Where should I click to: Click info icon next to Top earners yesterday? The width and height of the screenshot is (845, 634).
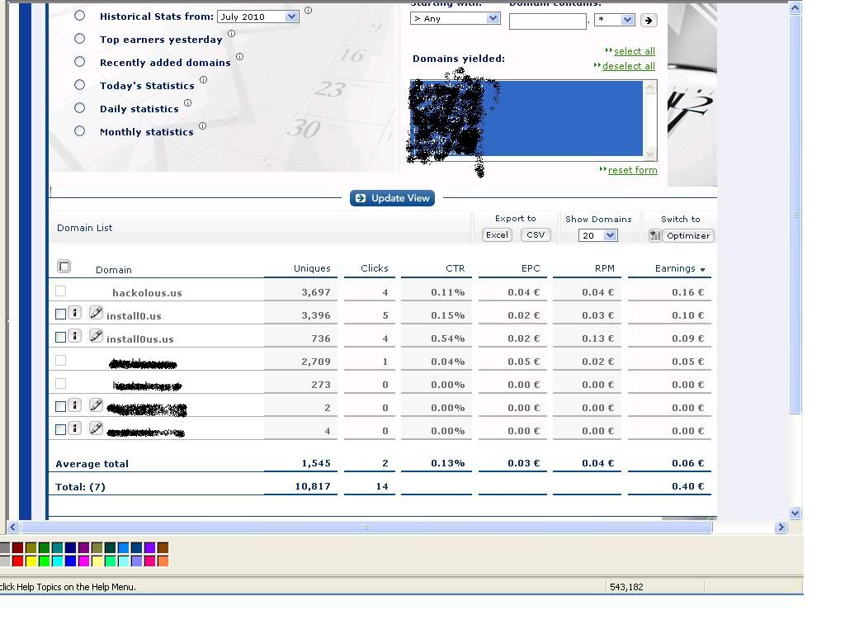click(231, 34)
